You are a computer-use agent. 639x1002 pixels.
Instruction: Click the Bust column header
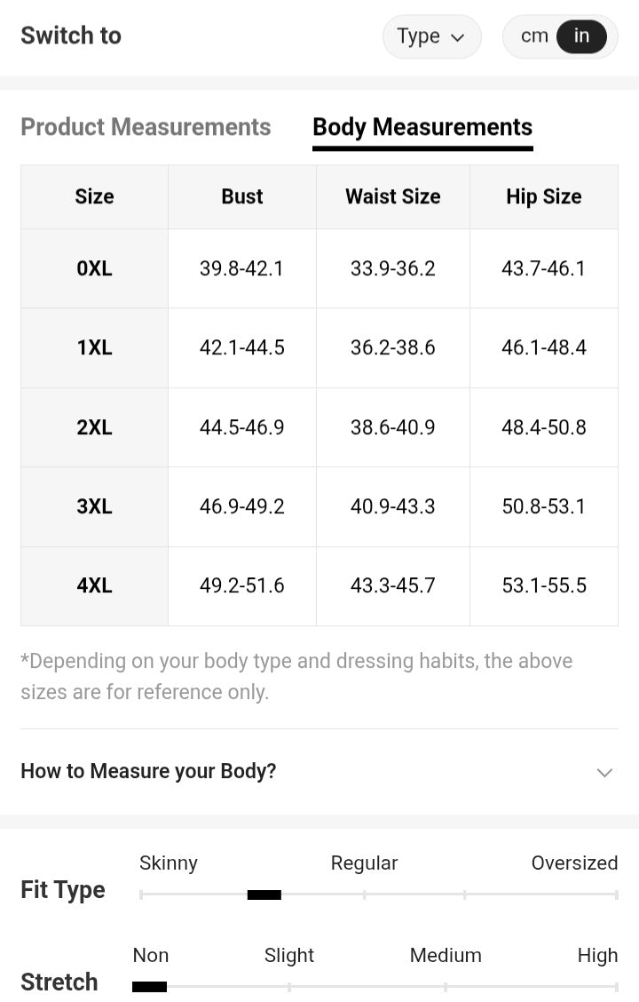tap(242, 196)
